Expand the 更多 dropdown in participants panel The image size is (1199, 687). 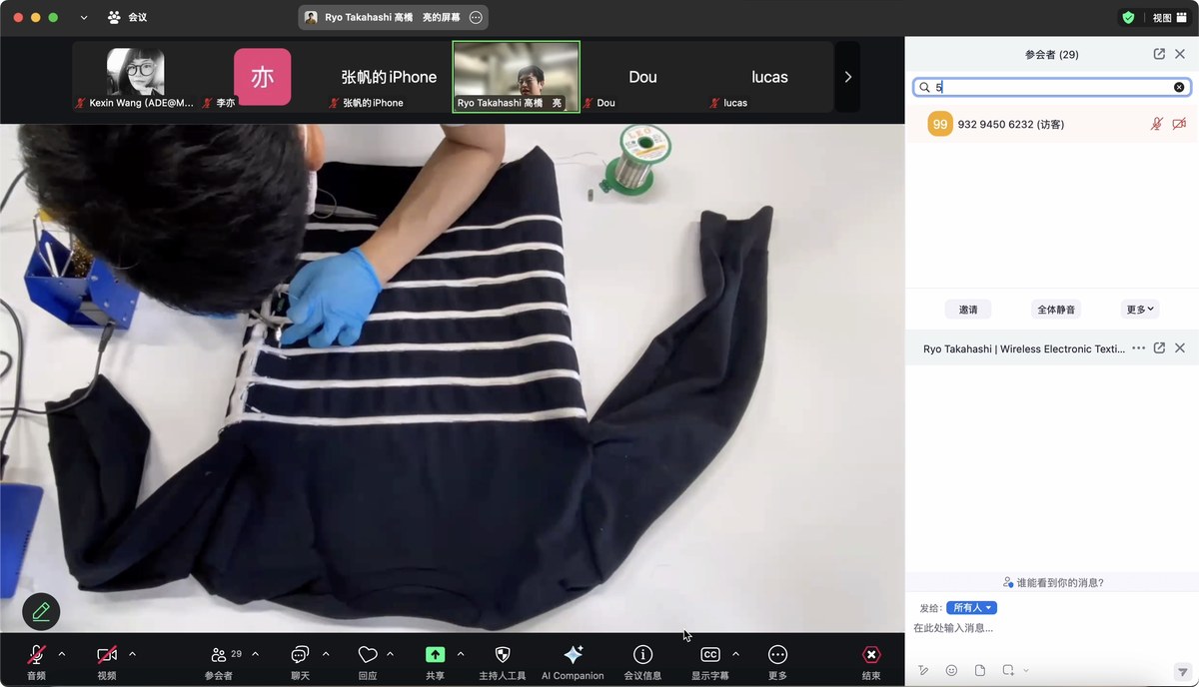tap(1140, 310)
